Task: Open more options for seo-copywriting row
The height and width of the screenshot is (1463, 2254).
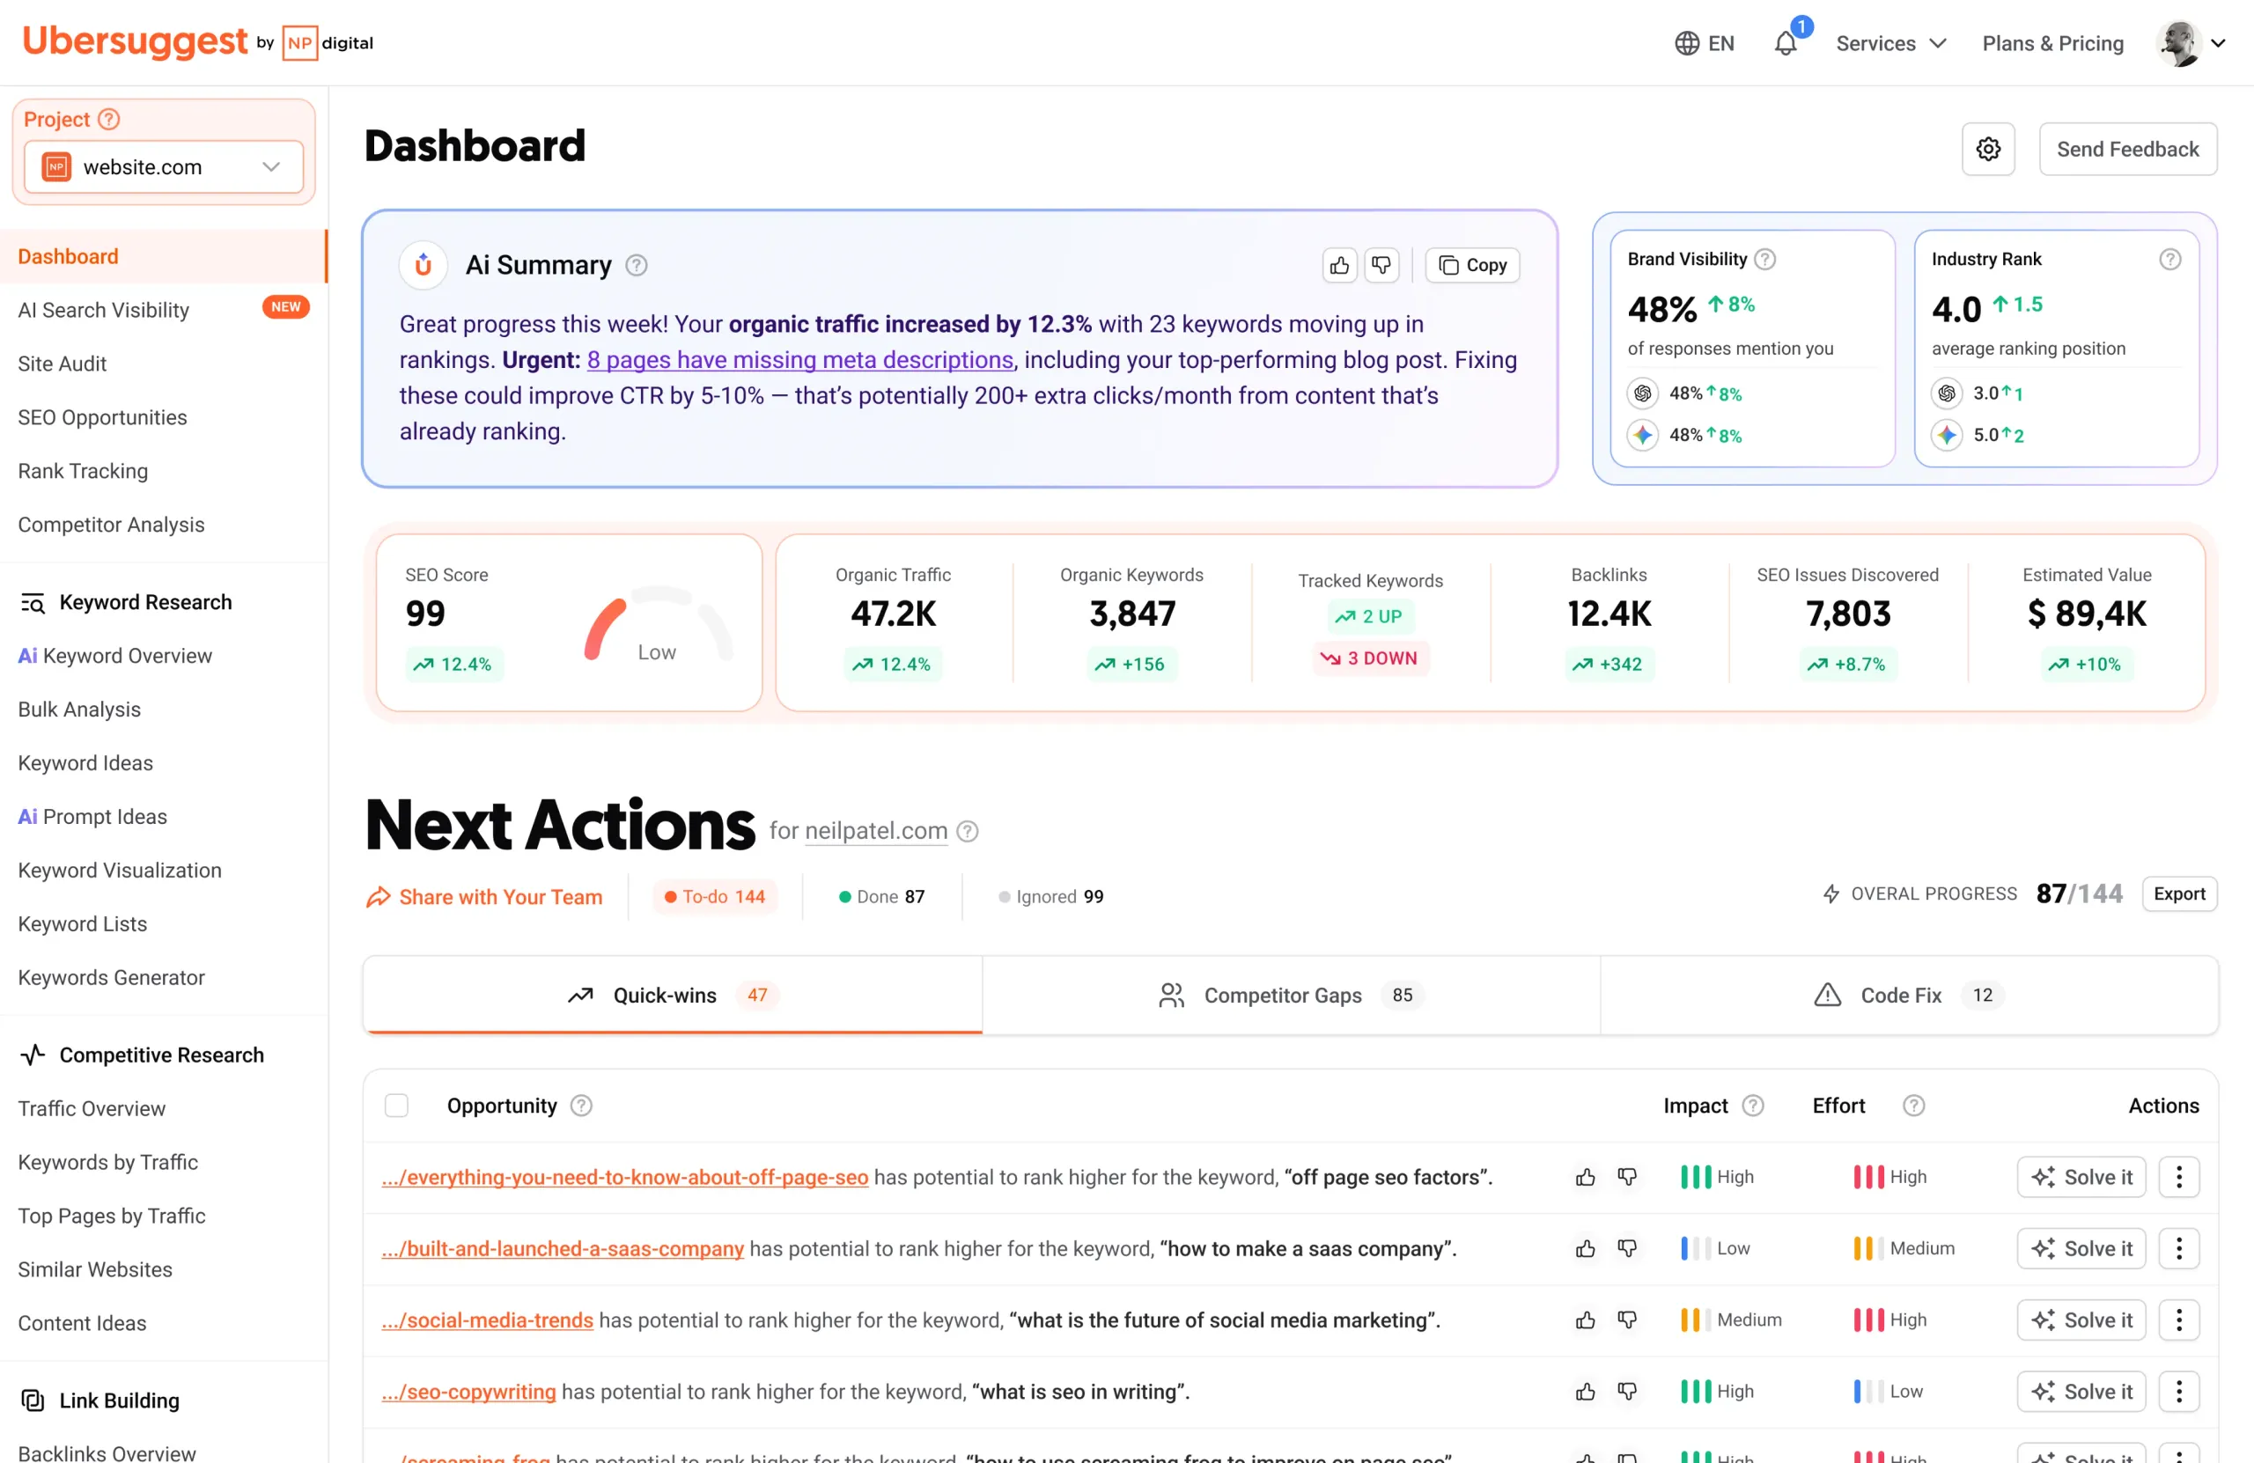Action: (2179, 1392)
